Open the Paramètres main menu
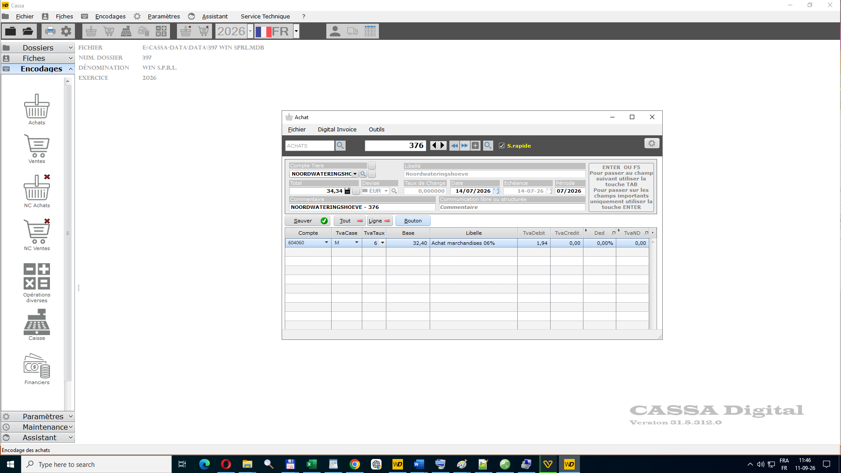This screenshot has height=473, width=841. pos(163,16)
